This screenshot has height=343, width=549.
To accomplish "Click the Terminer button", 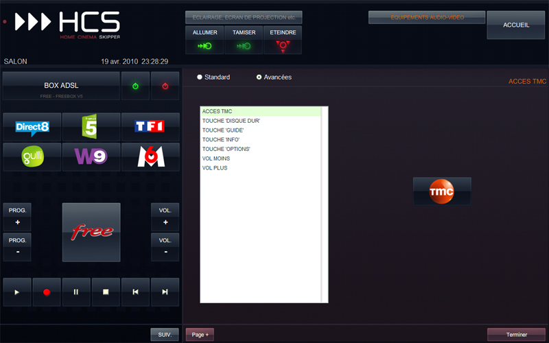I will 517,335.
